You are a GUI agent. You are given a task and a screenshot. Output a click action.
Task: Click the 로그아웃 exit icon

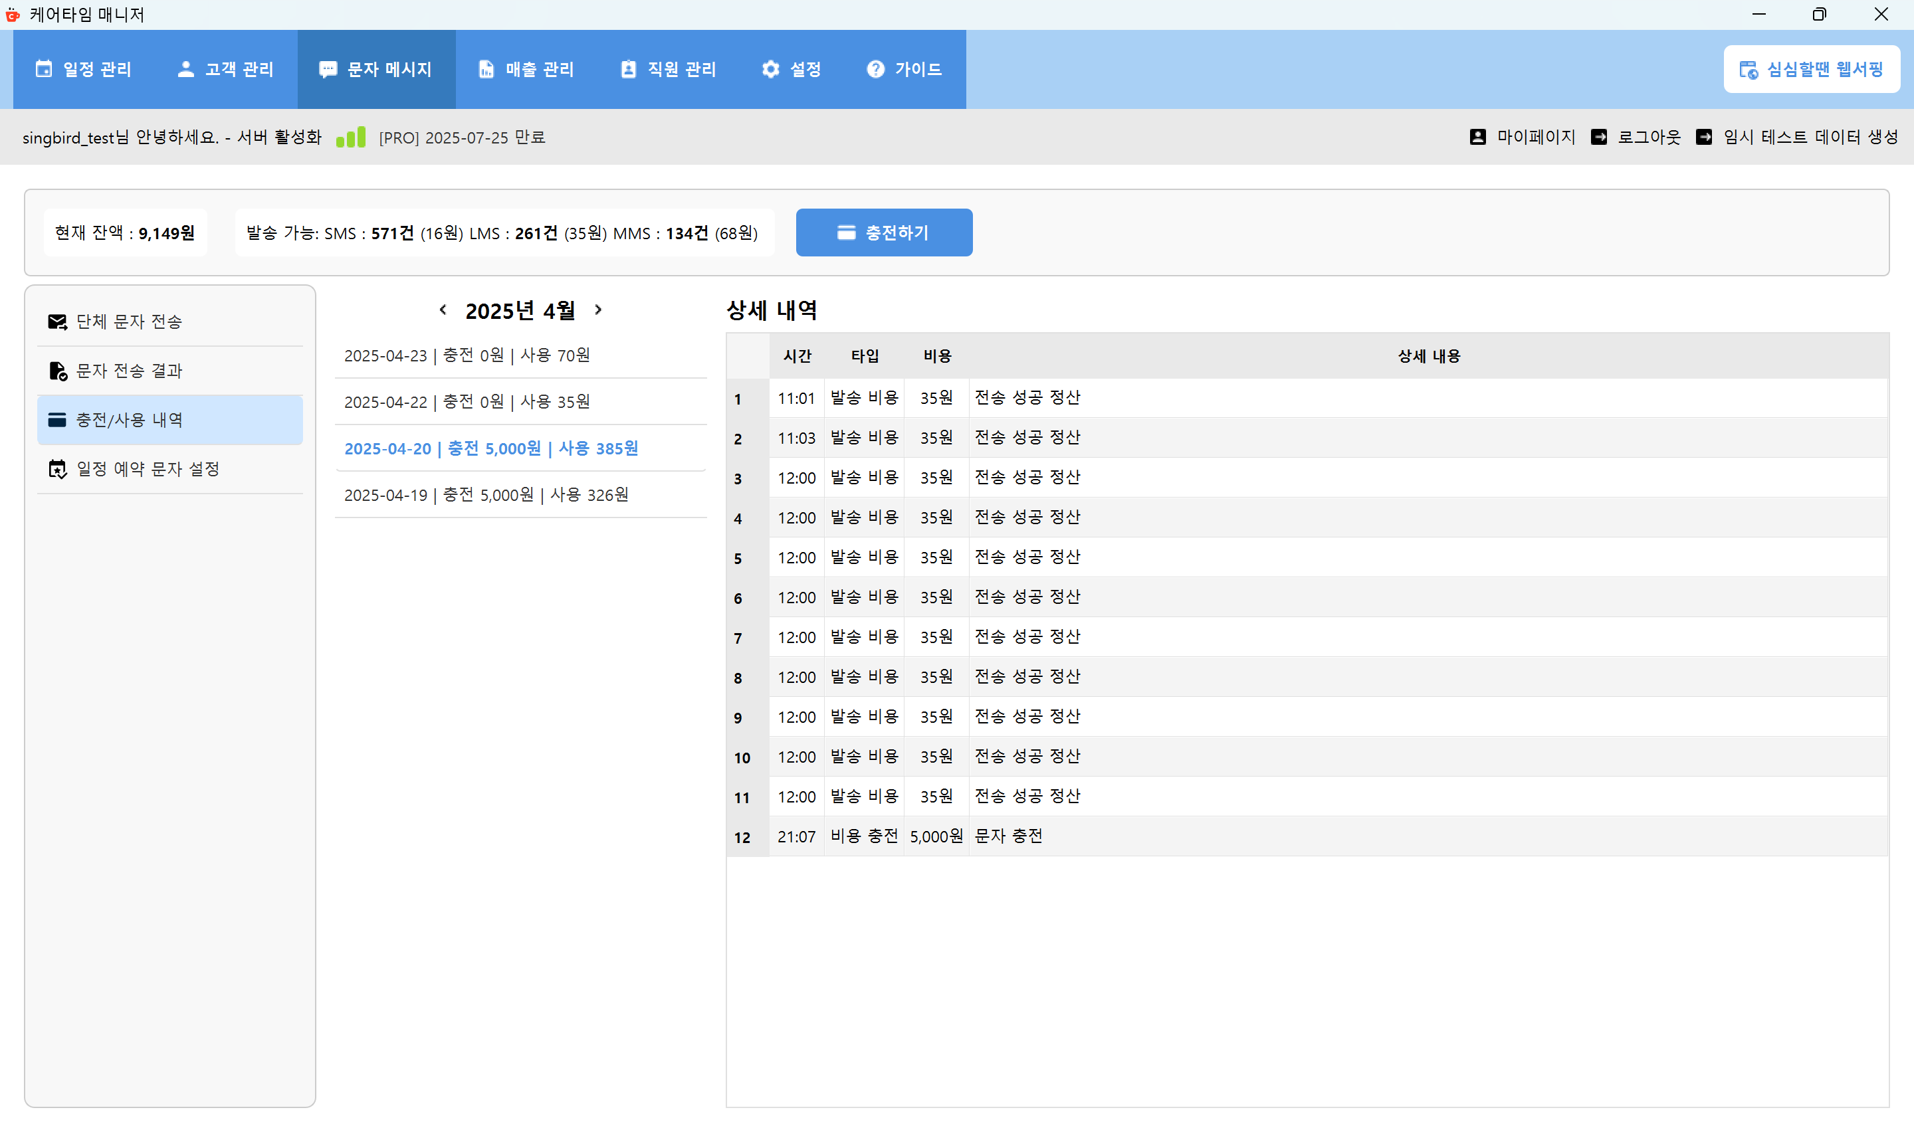pos(1600,137)
